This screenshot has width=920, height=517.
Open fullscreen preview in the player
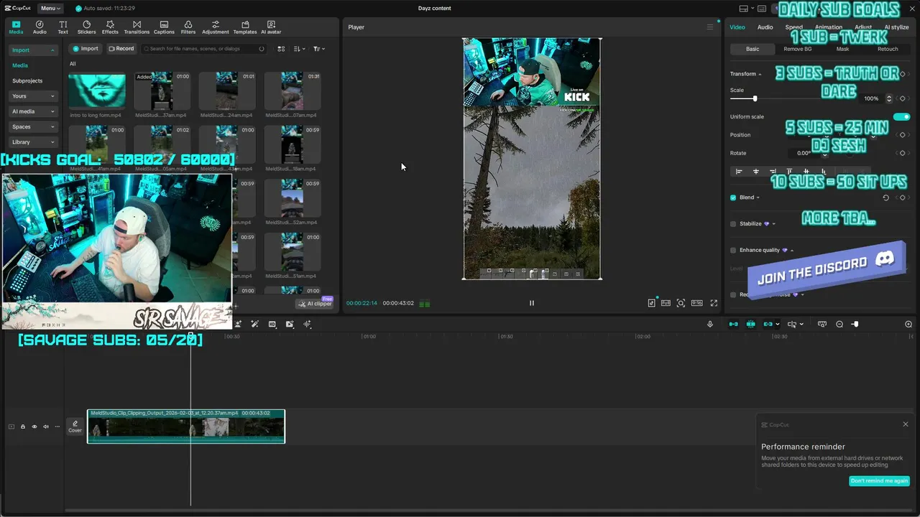(714, 303)
